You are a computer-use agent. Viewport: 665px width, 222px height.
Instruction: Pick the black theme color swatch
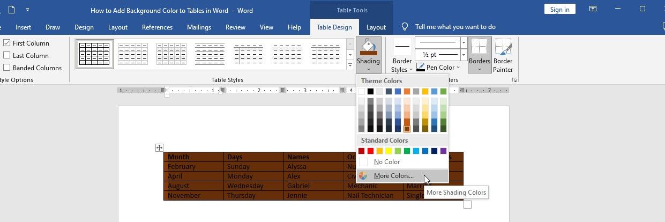[371, 91]
